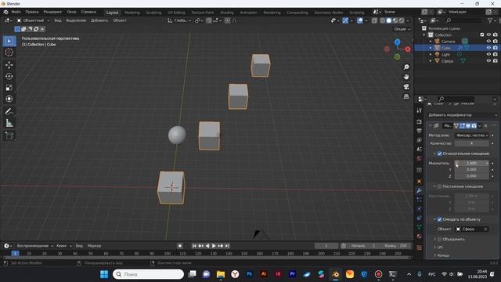The image size is (501, 282).
Task: Switch to the Sculpting workspace tab
Action: point(153,13)
